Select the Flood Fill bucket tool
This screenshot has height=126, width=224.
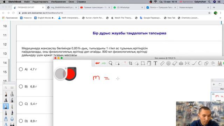tap(149, 63)
